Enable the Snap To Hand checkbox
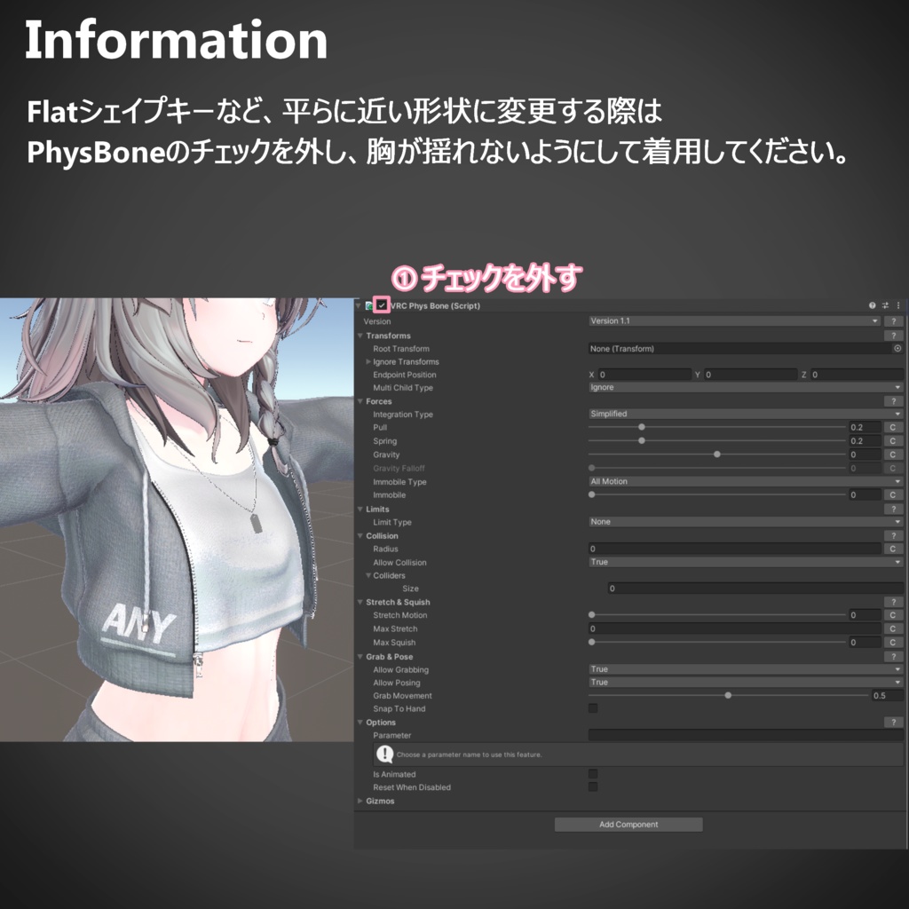The height and width of the screenshot is (909, 909). tap(592, 707)
